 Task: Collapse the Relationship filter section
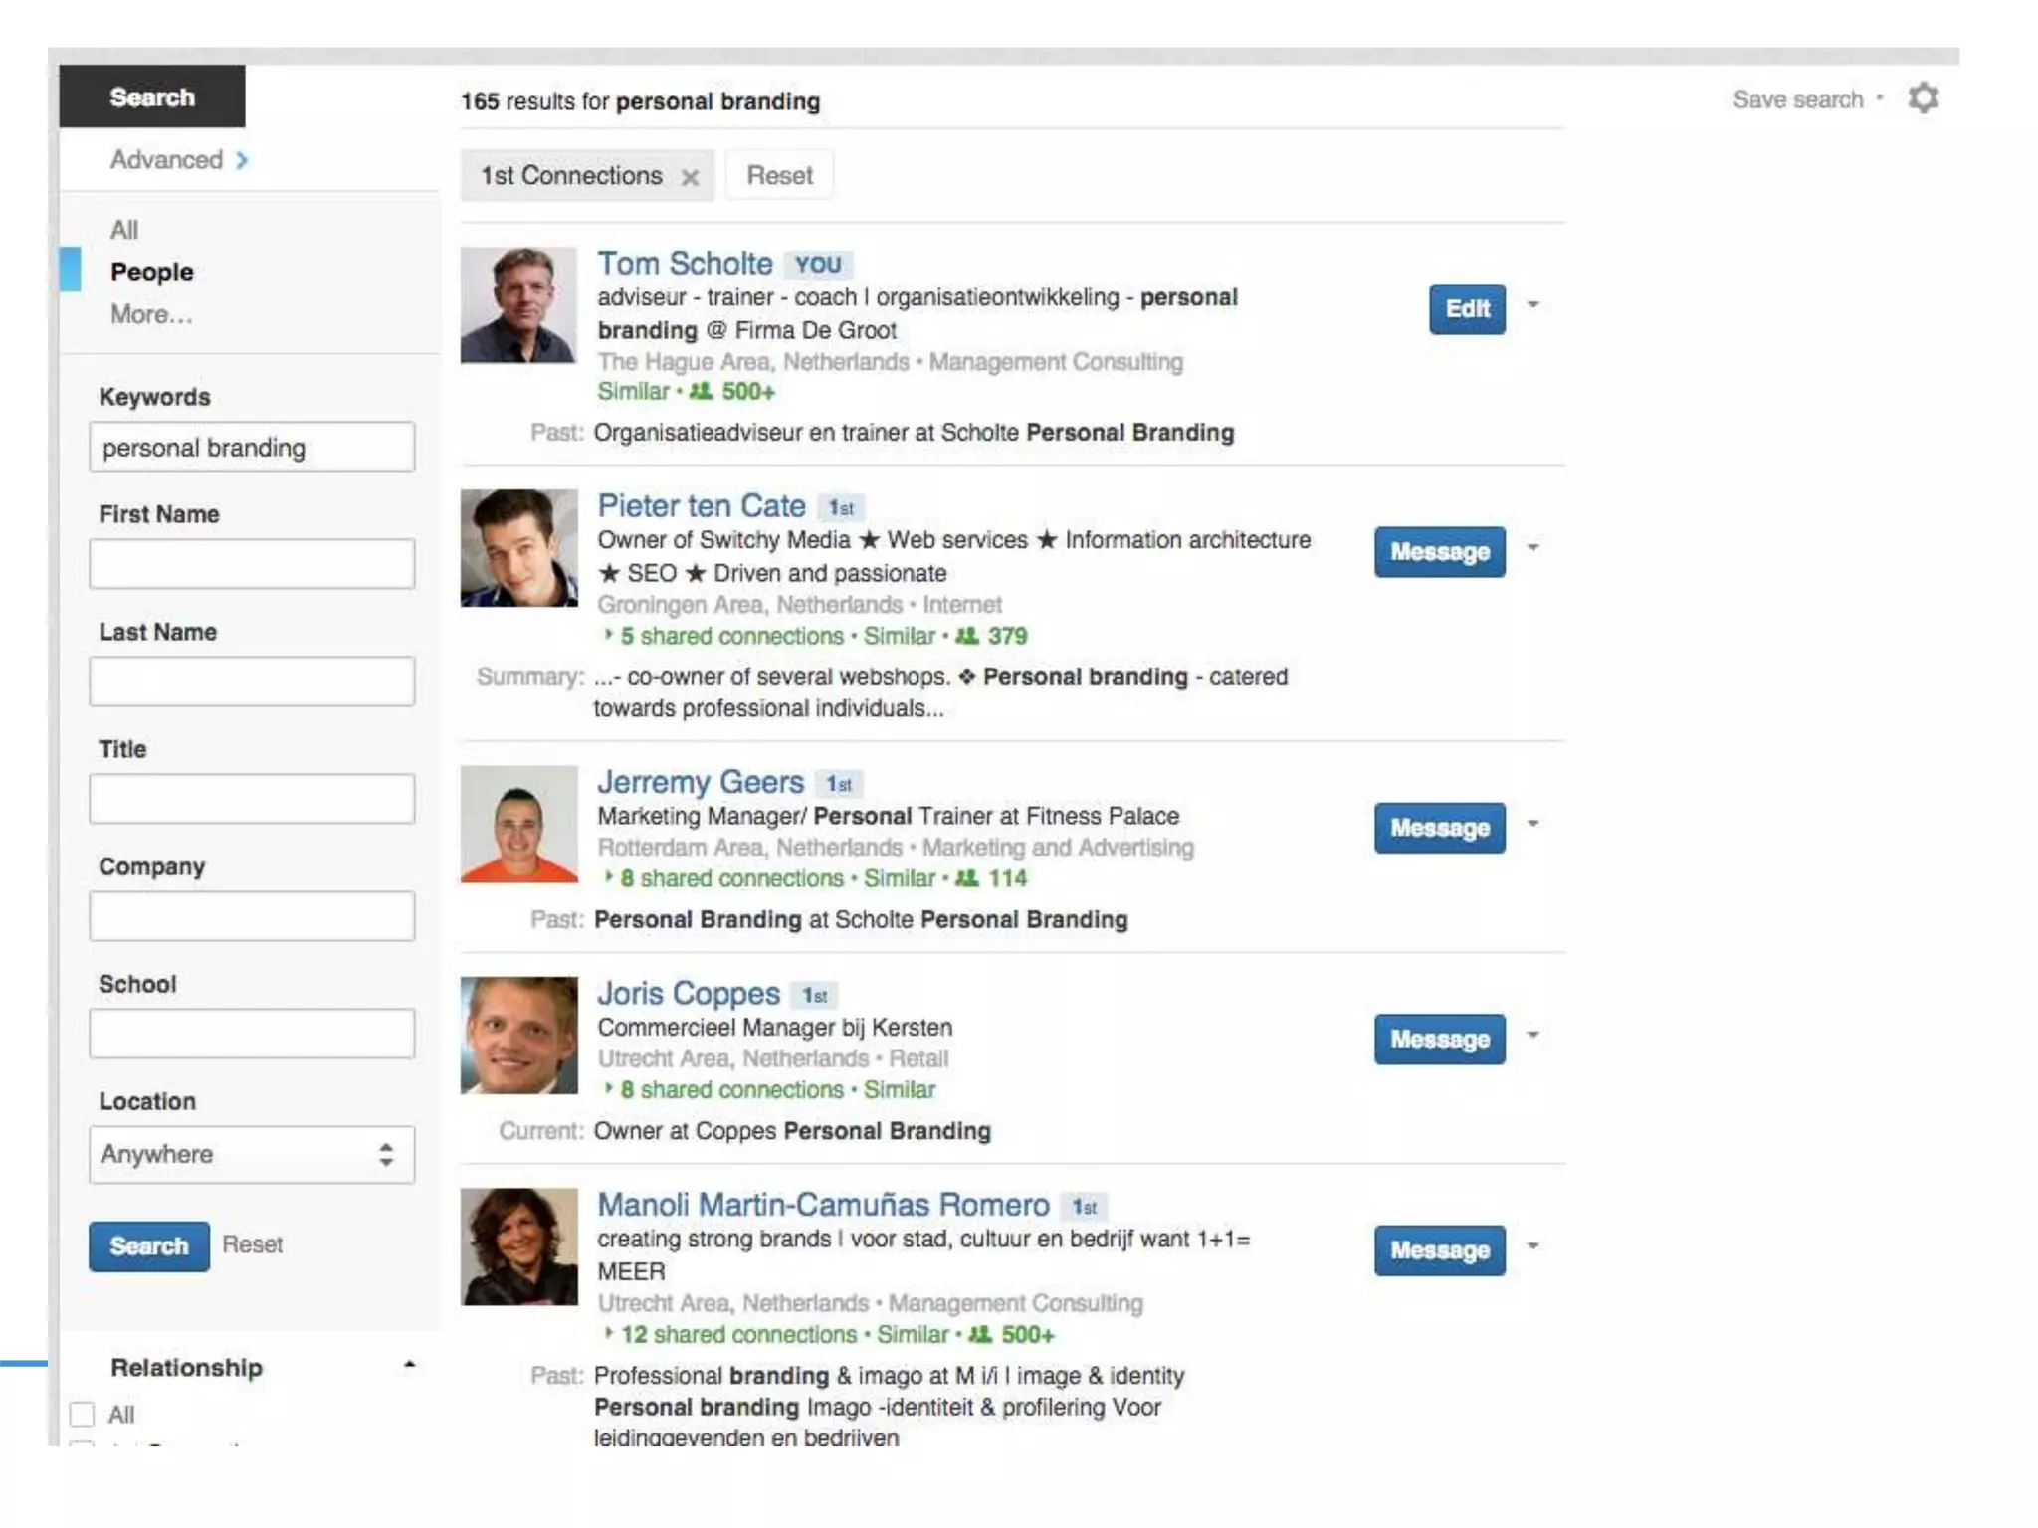pyautogui.click(x=409, y=1366)
